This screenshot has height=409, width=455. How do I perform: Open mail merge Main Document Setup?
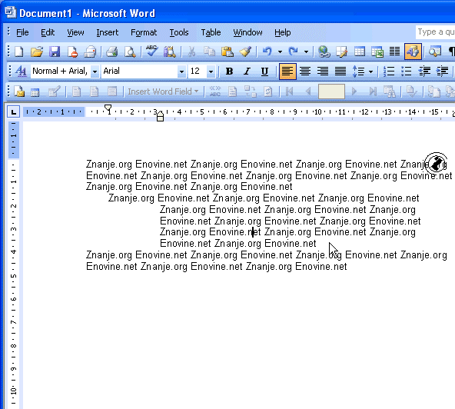click(19, 91)
